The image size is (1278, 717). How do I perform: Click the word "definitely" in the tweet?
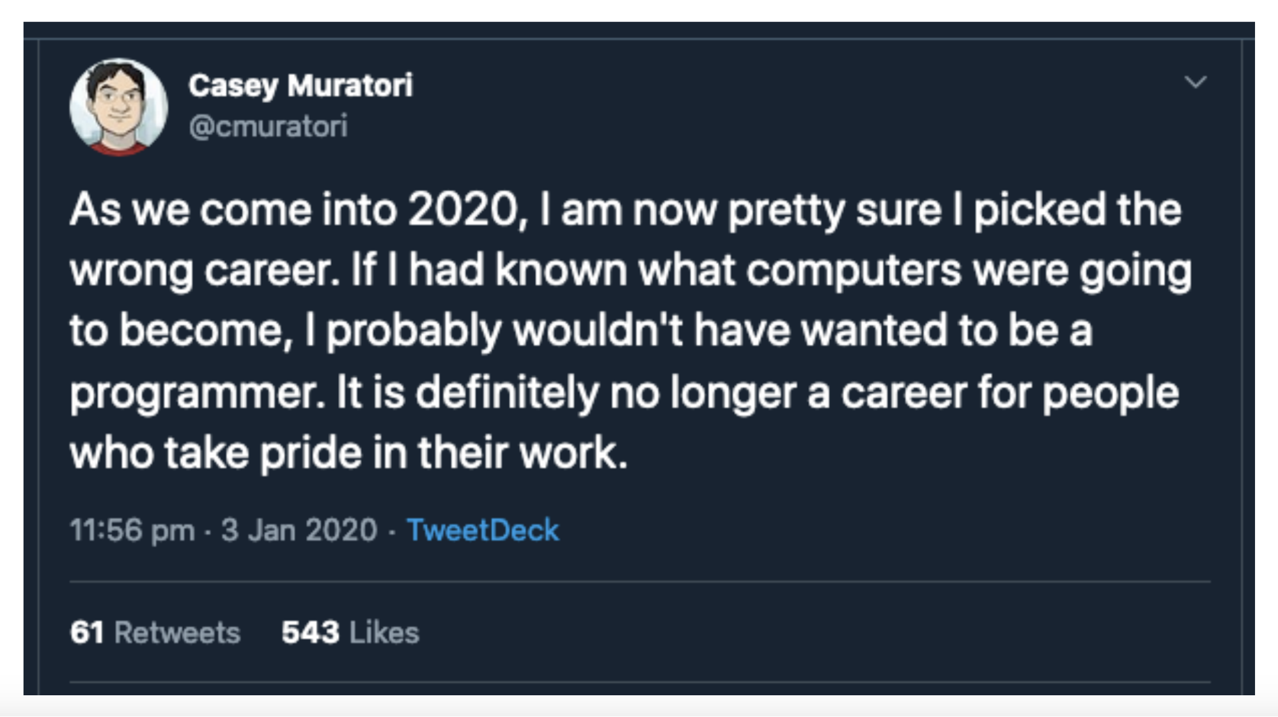coord(507,392)
